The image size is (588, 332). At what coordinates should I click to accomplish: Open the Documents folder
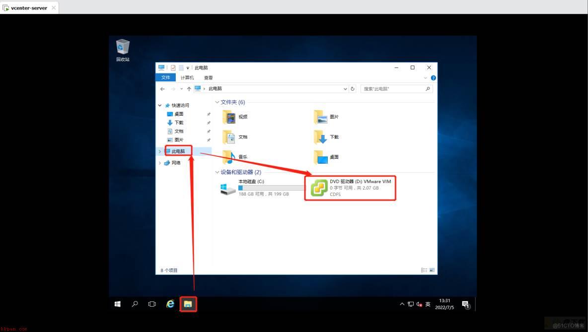click(235, 137)
